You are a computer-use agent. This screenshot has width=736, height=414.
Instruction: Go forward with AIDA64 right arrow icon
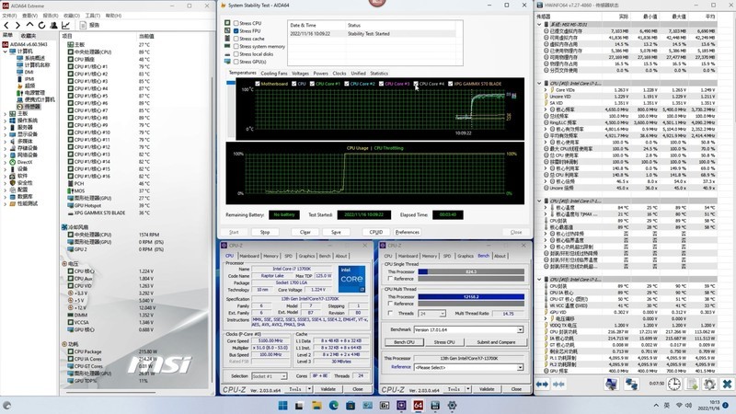coord(17,26)
